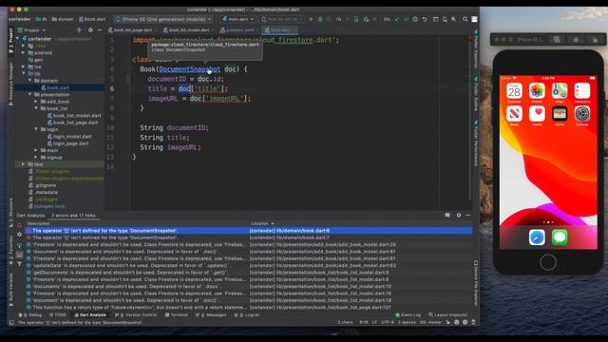
Task: Select .gitignore in the project tree
Action: (x=46, y=185)
